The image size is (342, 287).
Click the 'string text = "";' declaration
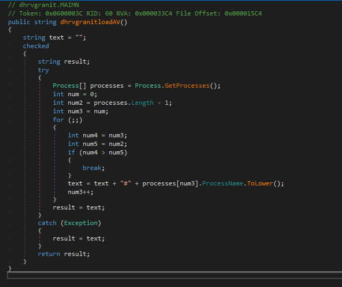[54, 37]
